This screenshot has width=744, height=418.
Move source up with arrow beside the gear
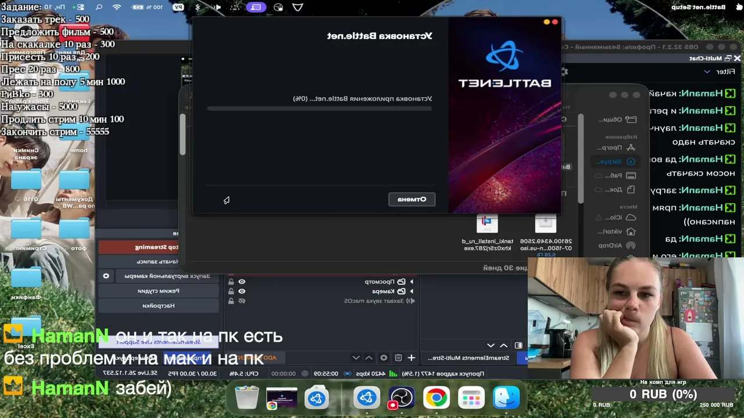[369, 358]
